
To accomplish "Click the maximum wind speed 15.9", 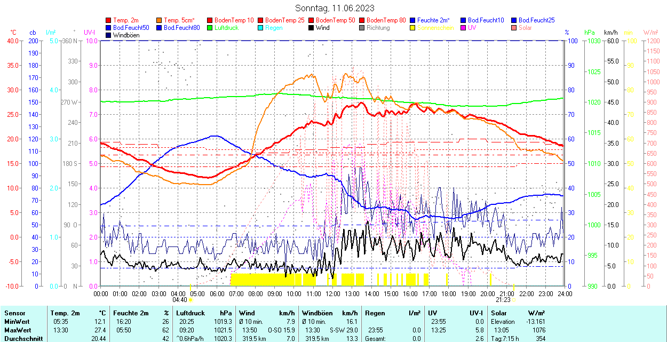I will (x=289, y=330).
